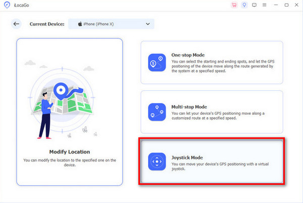Viewport: 303px width, 203px height.
Task: Close the iLocaGo window
Action: [x=296, y=5]
